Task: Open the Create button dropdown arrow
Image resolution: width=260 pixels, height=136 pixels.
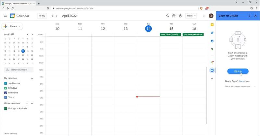Action: point(19,26)
